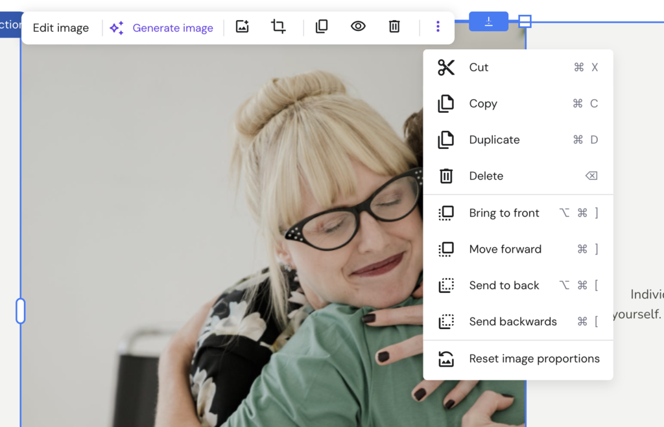The width and height of the screenshot is (664, 427).
Task: Open the Edit image panel
Action: 62,27
